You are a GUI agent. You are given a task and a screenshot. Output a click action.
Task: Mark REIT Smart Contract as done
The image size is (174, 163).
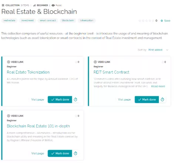coord(147,100)
